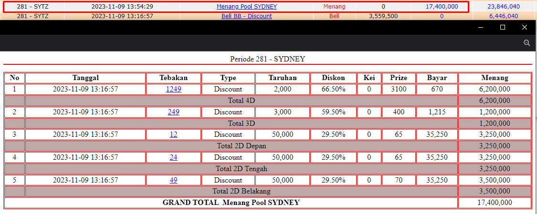Click the Bayar value 670
This screenshot has width=537, height=214.
pos(437,89)
